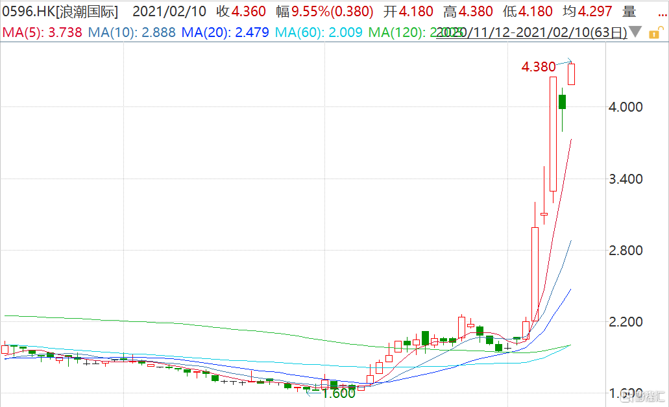Select the MA(120) indicator label
Image resolution: width=669 pixels, height=407 pixels.
coord(398,32)
